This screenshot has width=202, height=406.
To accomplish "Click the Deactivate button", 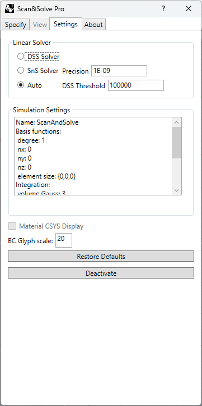I will click(x=101, y=273).
